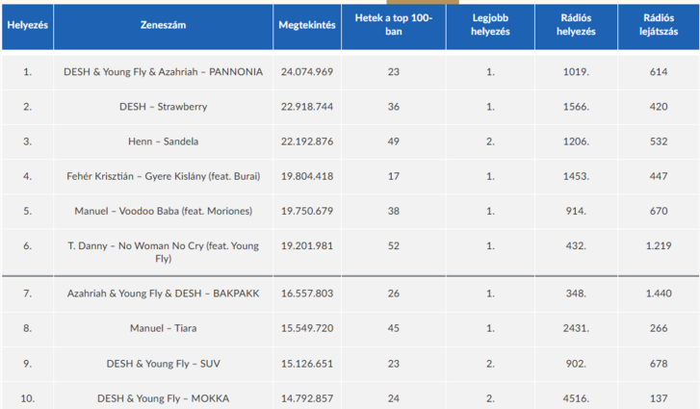The width and height of the screenshot is (700, 409).
Task: Select song Manuel – Tiara
Action: 163,328
